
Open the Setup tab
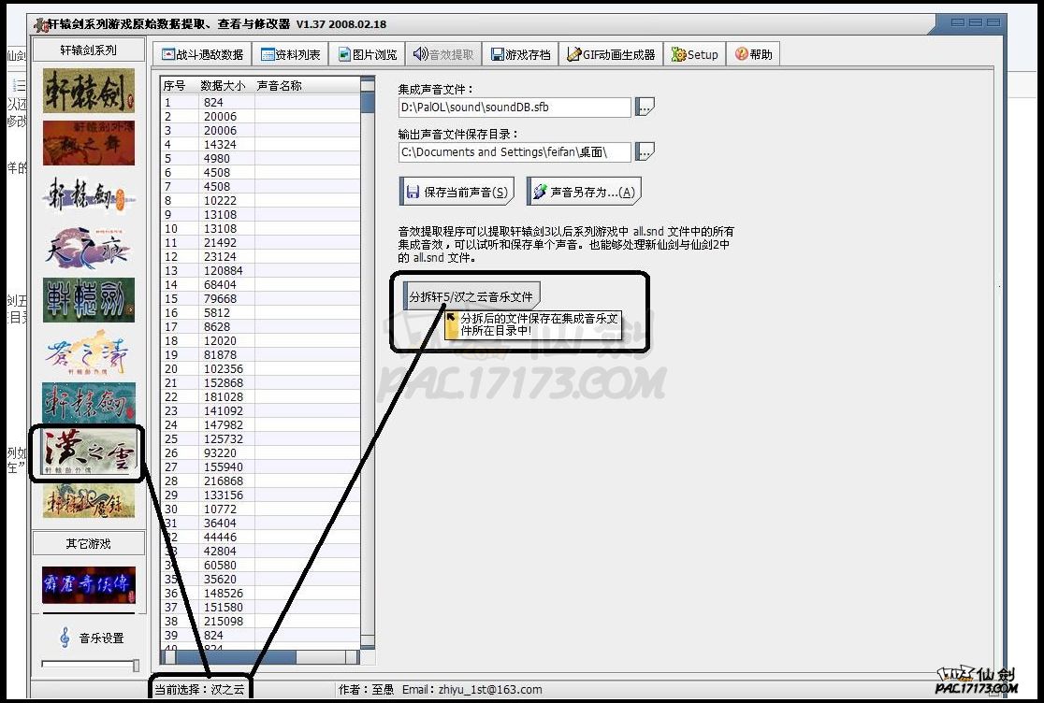[x=695, y=55]
